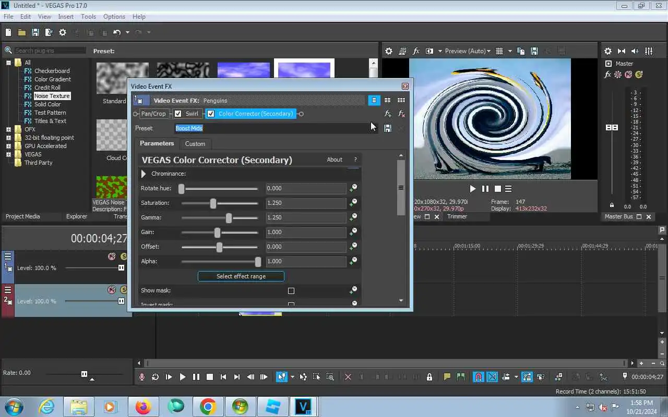Screen dimensions: 668x417
Task: Undo the last action
Action: coord(117,32)
